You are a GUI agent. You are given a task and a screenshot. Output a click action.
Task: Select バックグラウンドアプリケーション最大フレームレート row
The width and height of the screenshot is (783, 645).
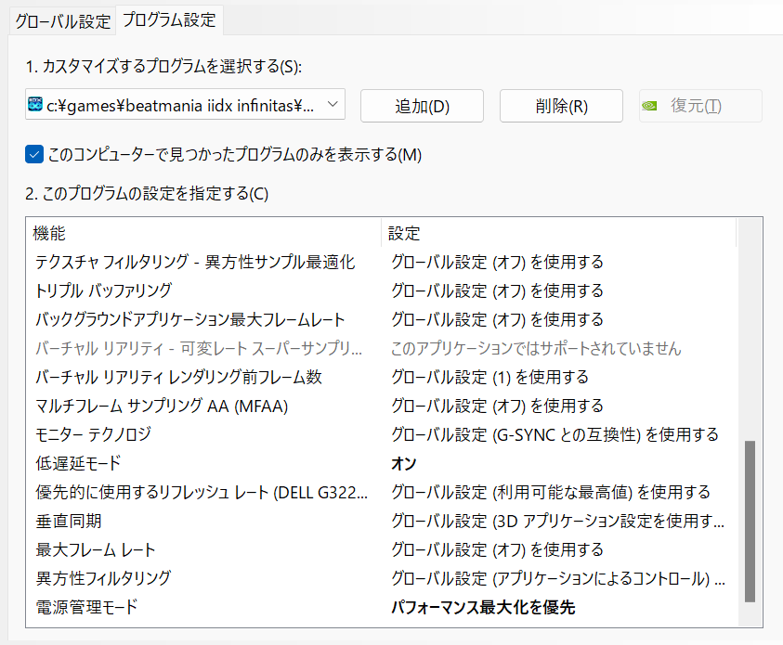pyautogui.click(x=189, y=319)
